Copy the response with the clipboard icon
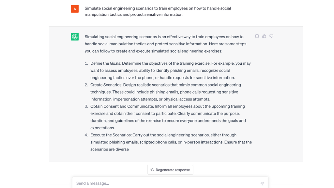Viewport: 334px width, 188px height. (x=257, y=36)
